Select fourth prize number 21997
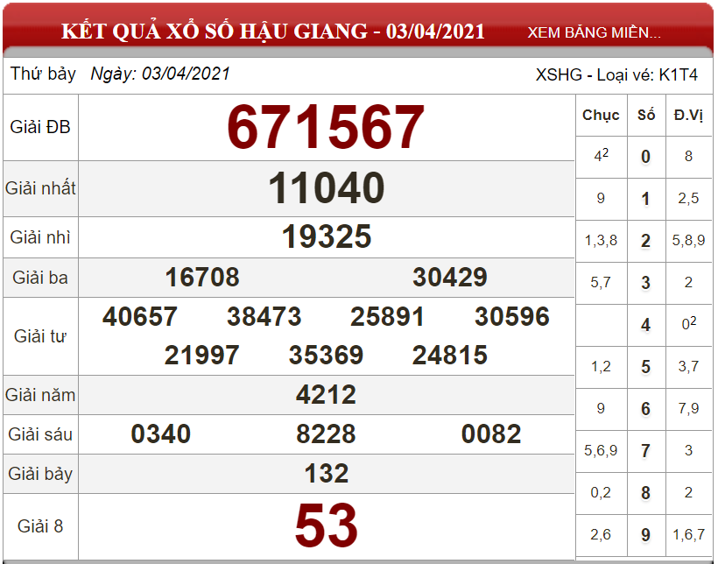 click(x=202, y=355)
